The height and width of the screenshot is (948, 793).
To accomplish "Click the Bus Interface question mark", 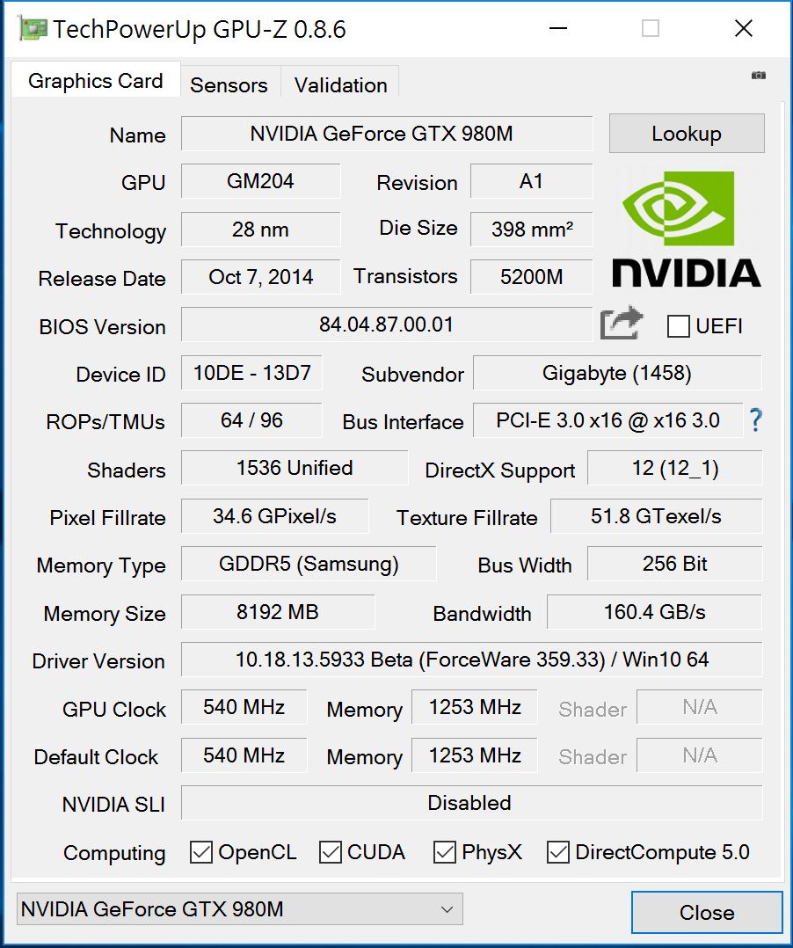I will pos(755,419).
